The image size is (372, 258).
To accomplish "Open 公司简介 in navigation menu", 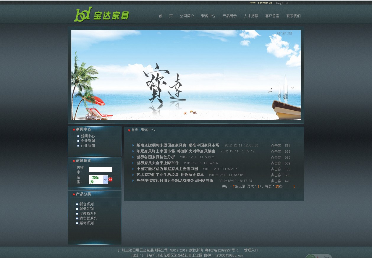I will click(187, 16).
